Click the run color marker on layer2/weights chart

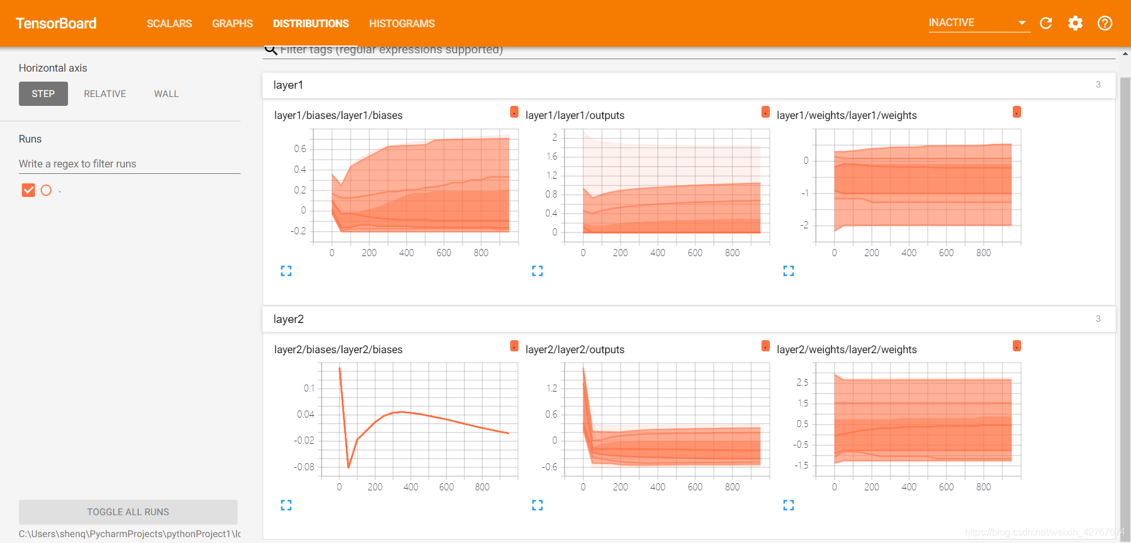tap(1017, 346)
